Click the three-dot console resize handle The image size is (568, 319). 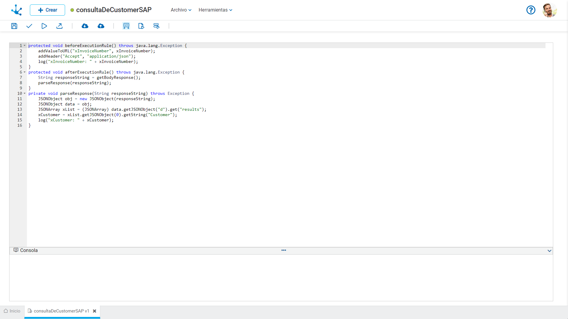point(284,250)
